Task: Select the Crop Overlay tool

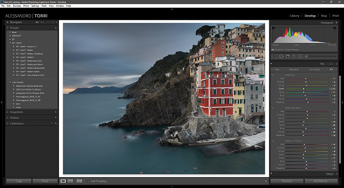Action: click(x=274, y=57)
